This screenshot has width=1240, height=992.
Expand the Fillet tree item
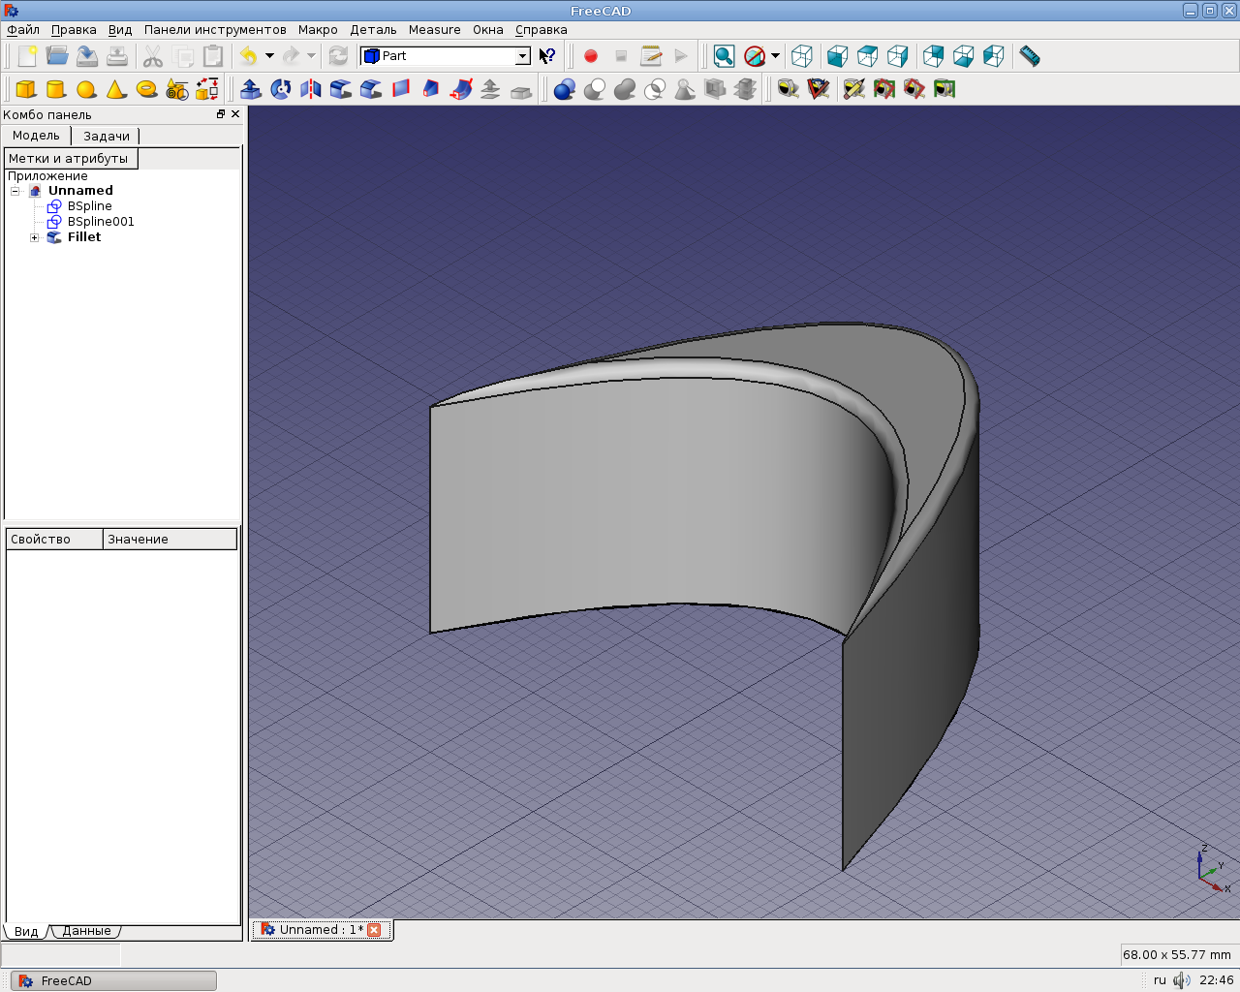pos(35,237)
